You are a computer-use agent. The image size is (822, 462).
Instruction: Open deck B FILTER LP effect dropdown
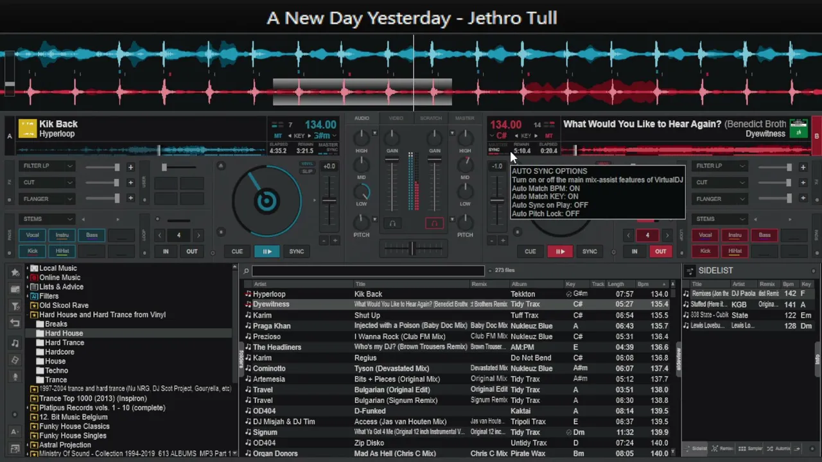click(x=719, y=166)
